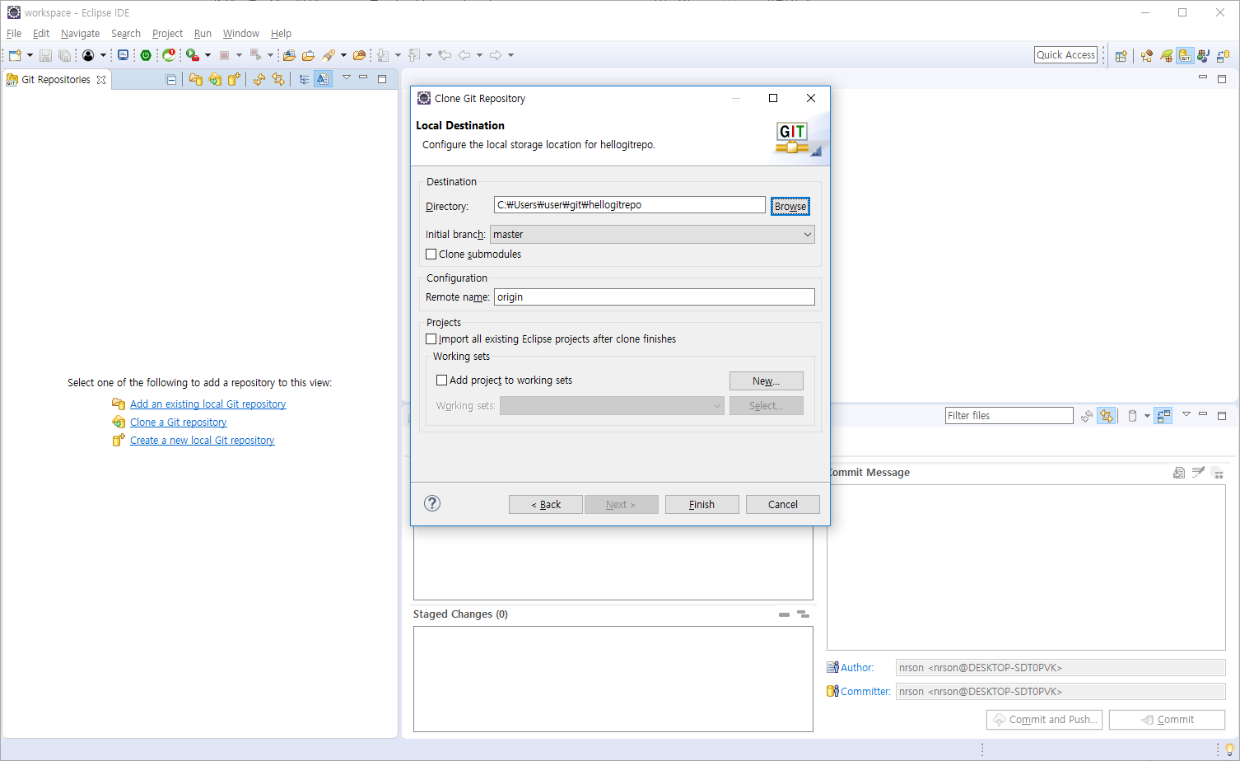Click the Open Console monitor icon

[123, 55]
